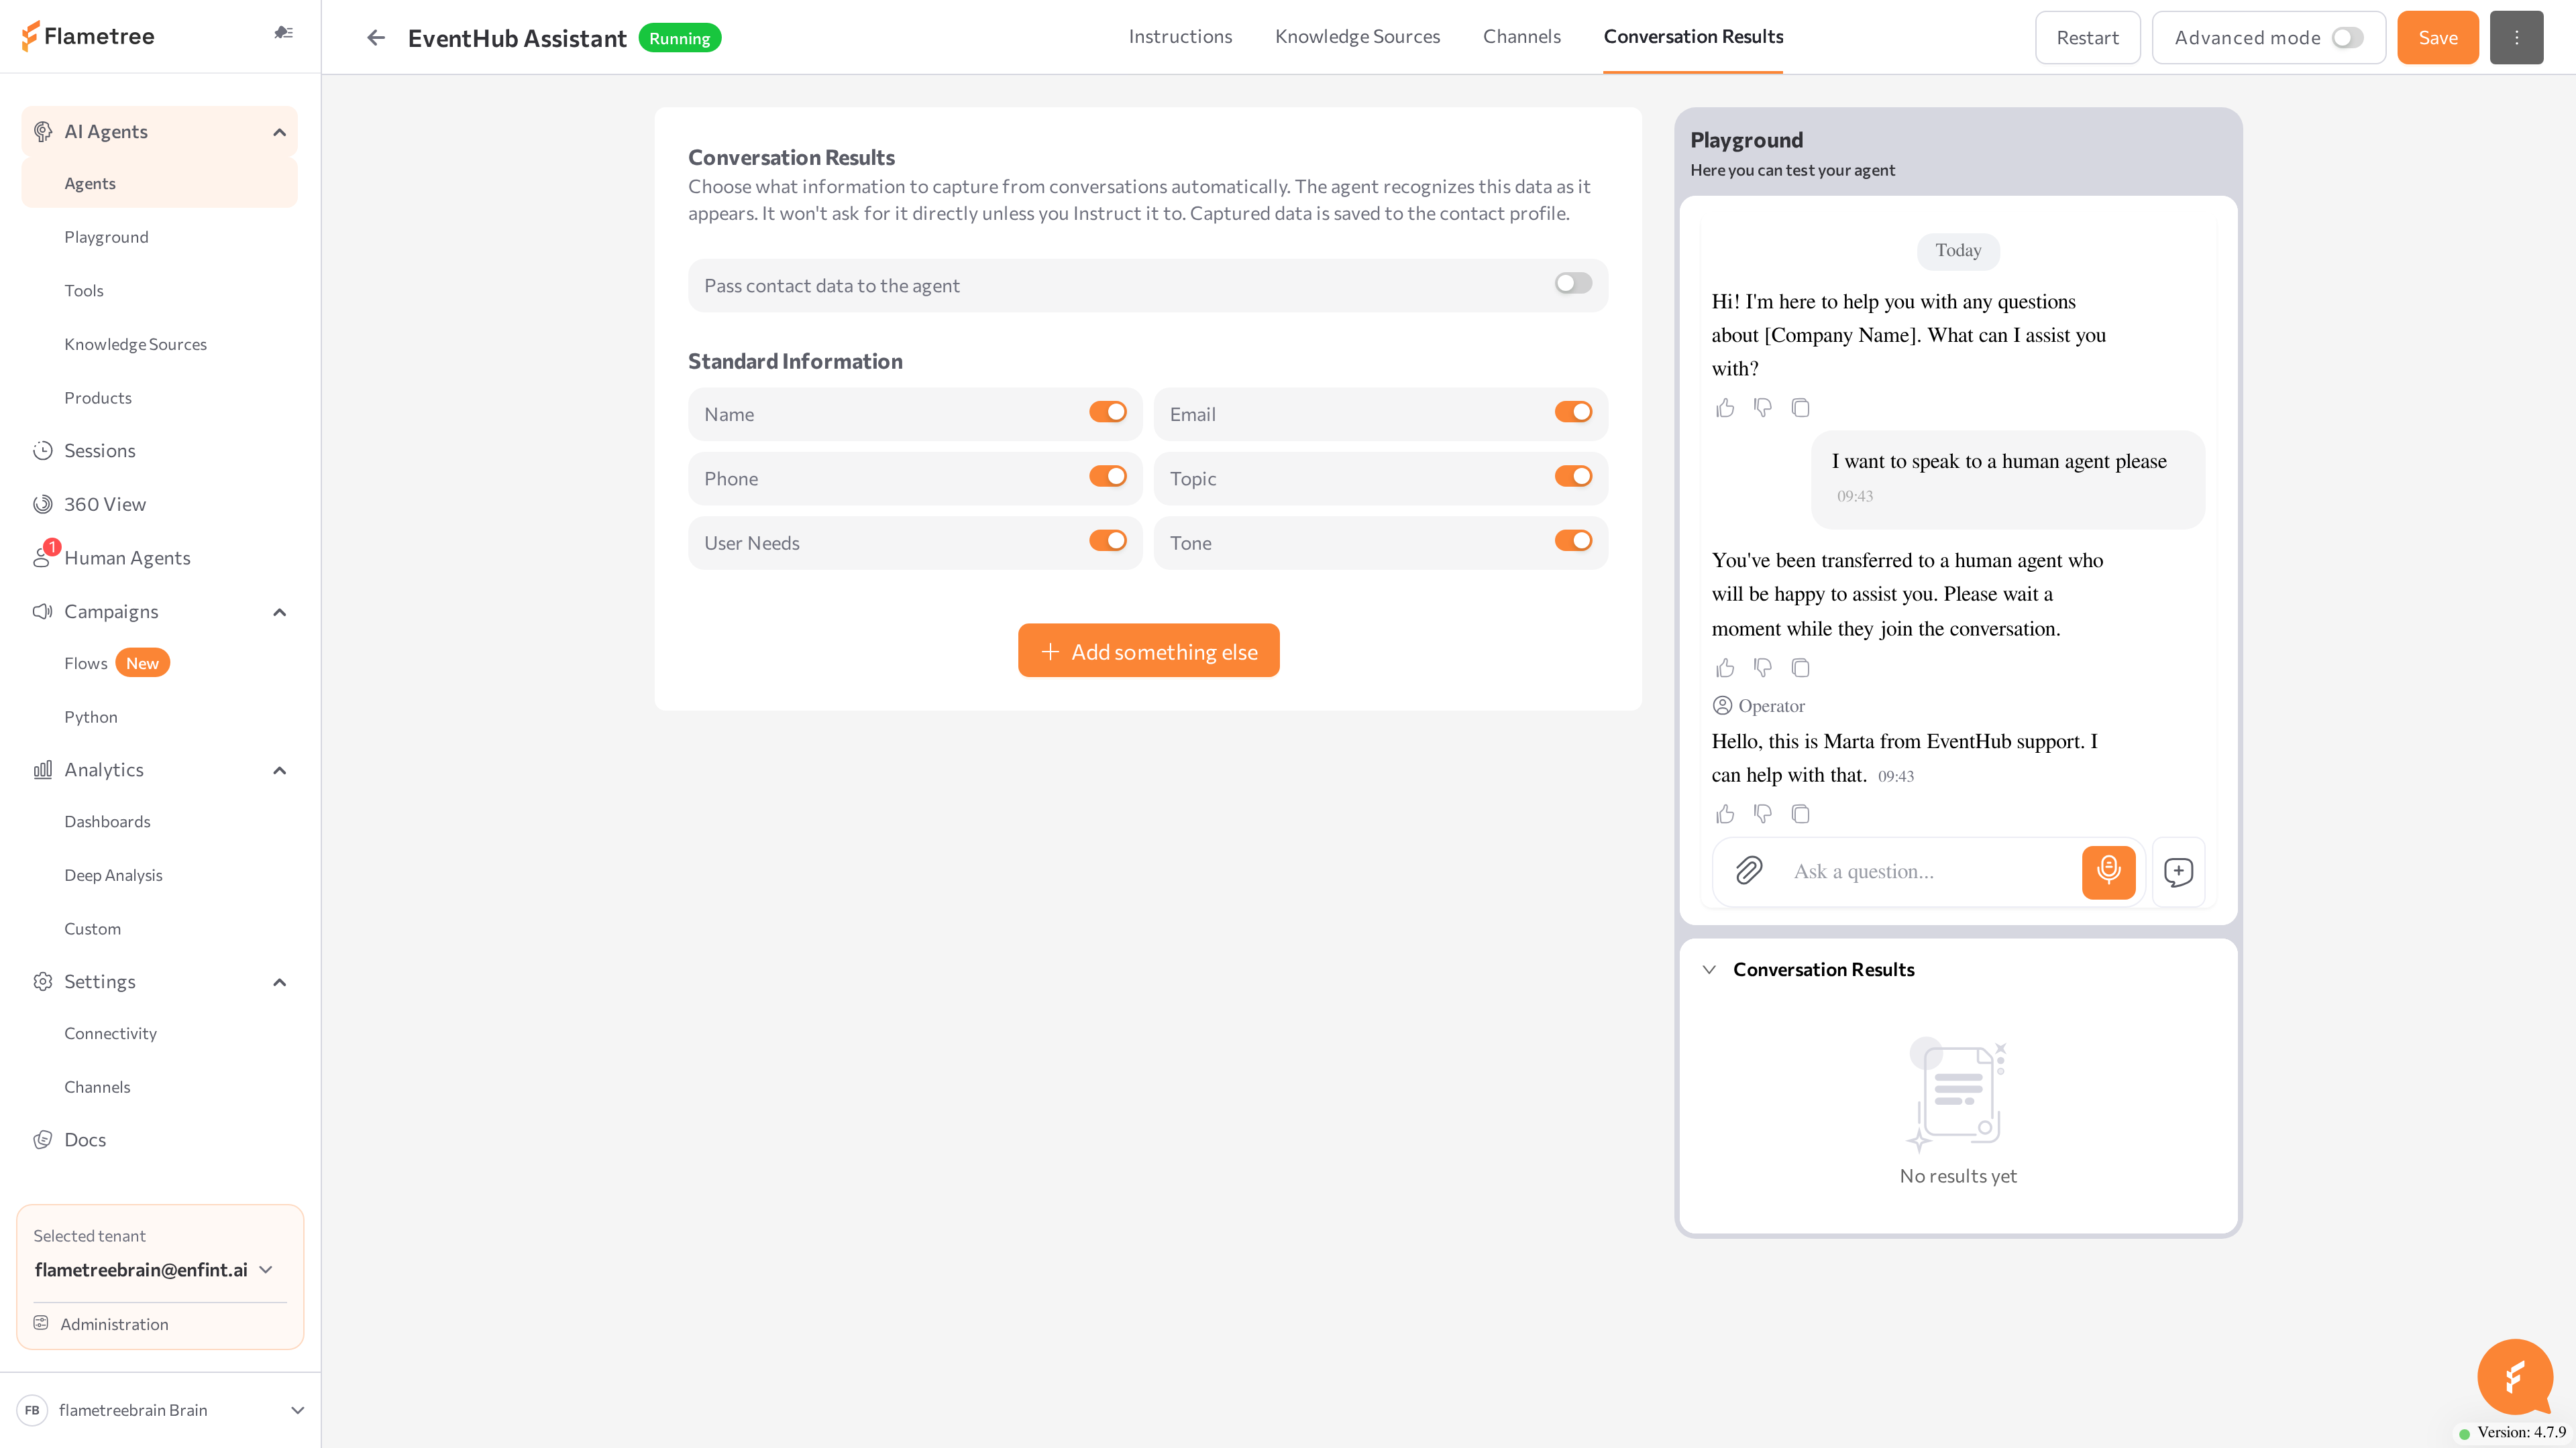Thumbs up the greeting message
The height and width of the screenshot is (1448, 2576).
[1725, 408]
